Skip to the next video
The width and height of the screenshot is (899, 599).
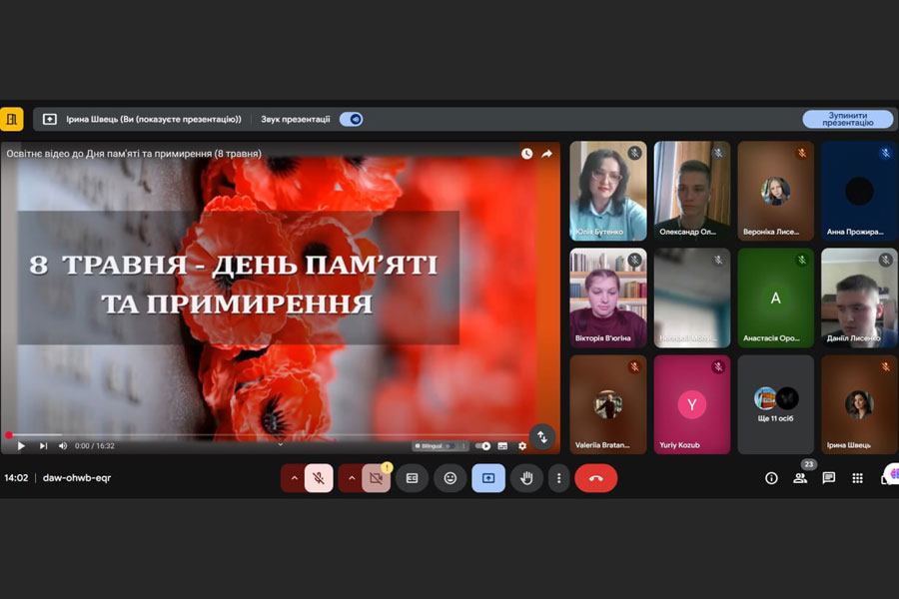click(x=43, y=446)
